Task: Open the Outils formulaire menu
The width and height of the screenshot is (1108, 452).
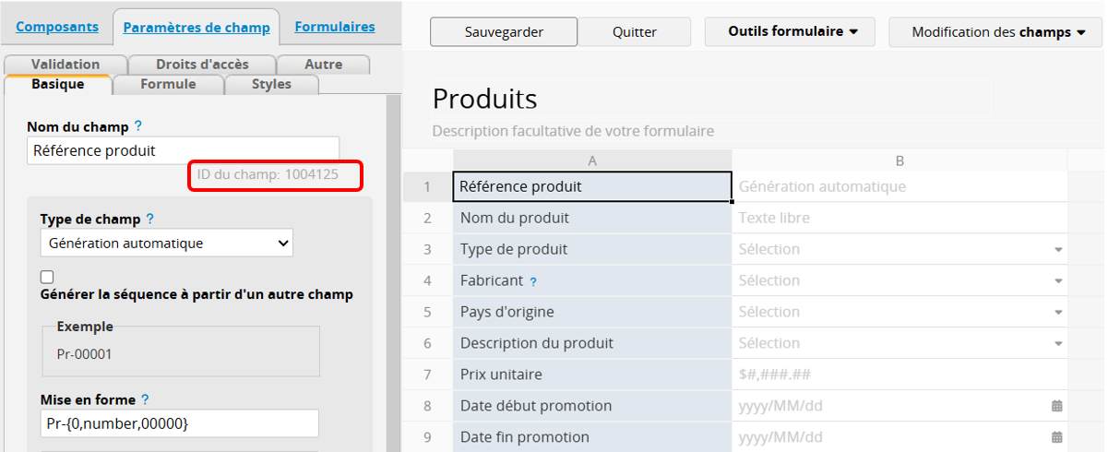Action: coord(792,31)
